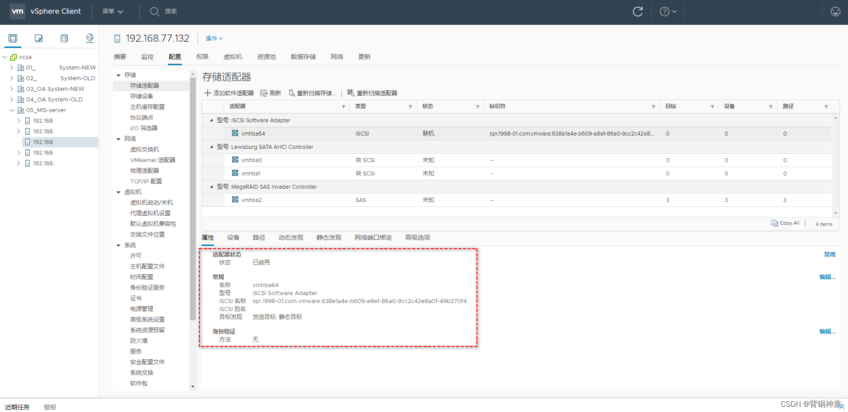Screen dimensions: 848x412
Task: Click the 重新扫描存储 rescan storage icon
Action: click(x=291, y=93)
